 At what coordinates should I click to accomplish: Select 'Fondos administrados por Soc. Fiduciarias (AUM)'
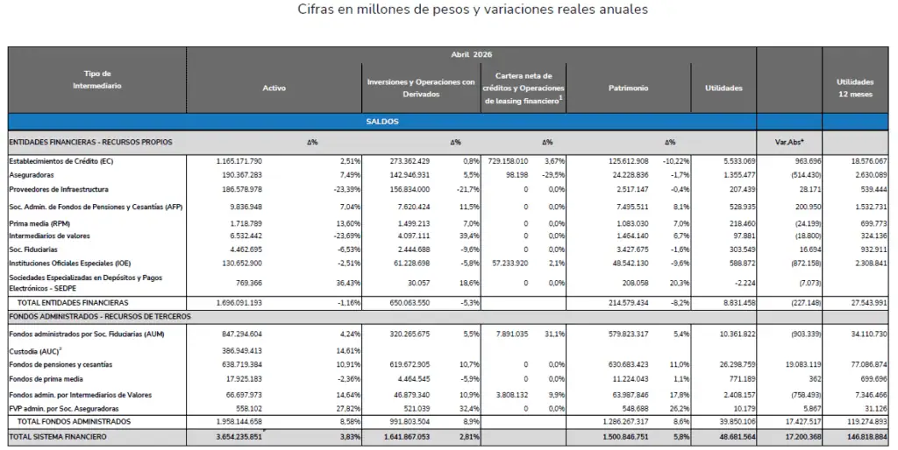[87, 334]
